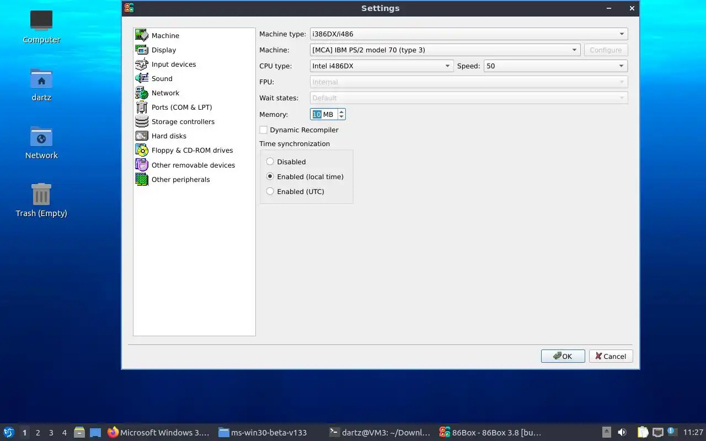
Task: Click the Other peripherals label
Action: pyautogui.click(x=181, y=179)
